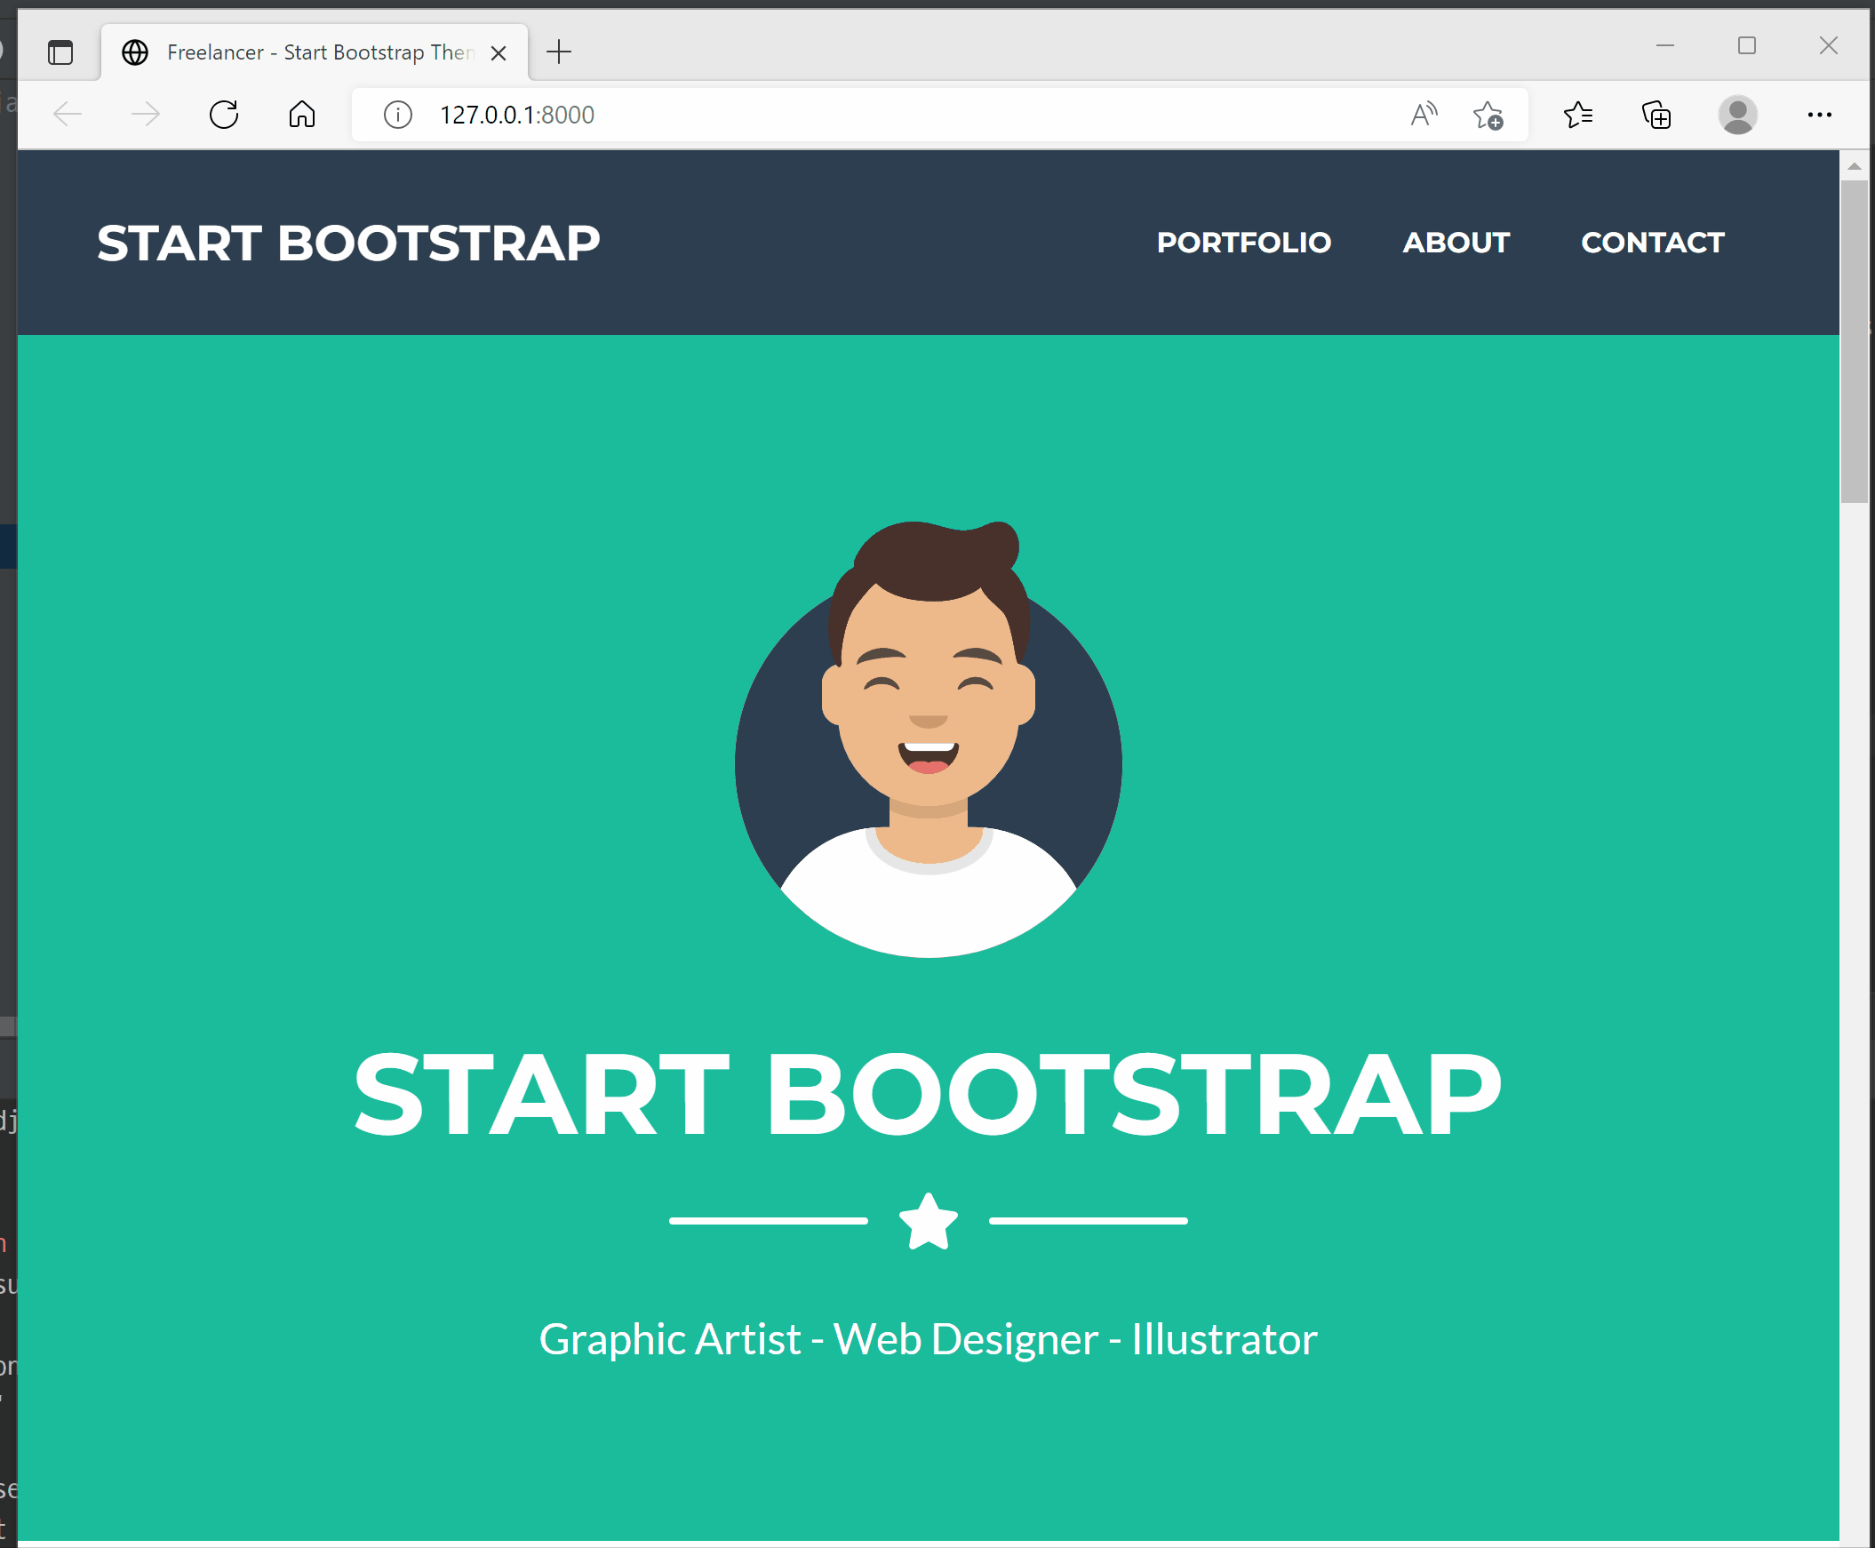Viewport: 1875px width, 1548px height.
Task: Click the ABOUT navigation link
Action: [1455, 243]
